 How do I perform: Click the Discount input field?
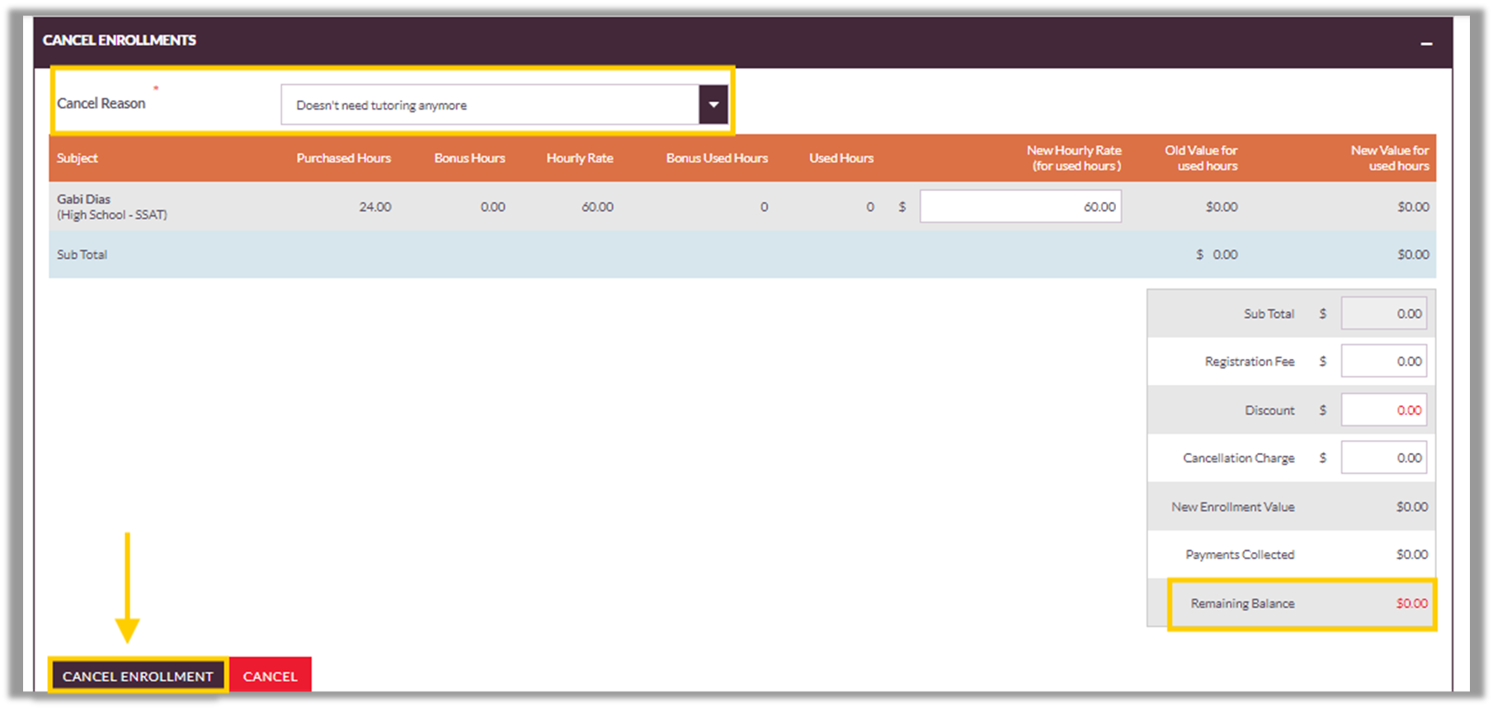pos(1383,410)
